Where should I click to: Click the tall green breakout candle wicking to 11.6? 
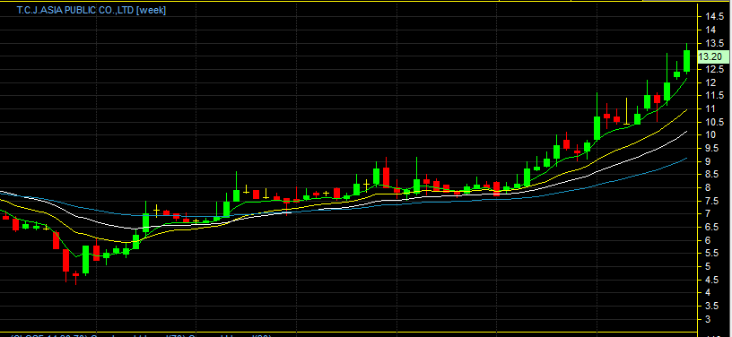pos(597,127)
